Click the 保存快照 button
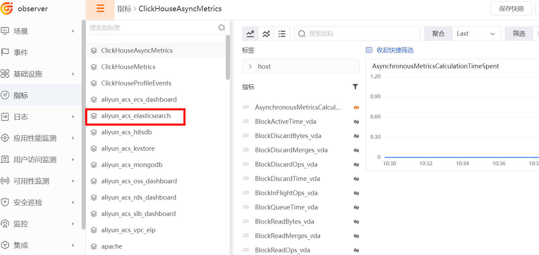 tap(511, 9)
